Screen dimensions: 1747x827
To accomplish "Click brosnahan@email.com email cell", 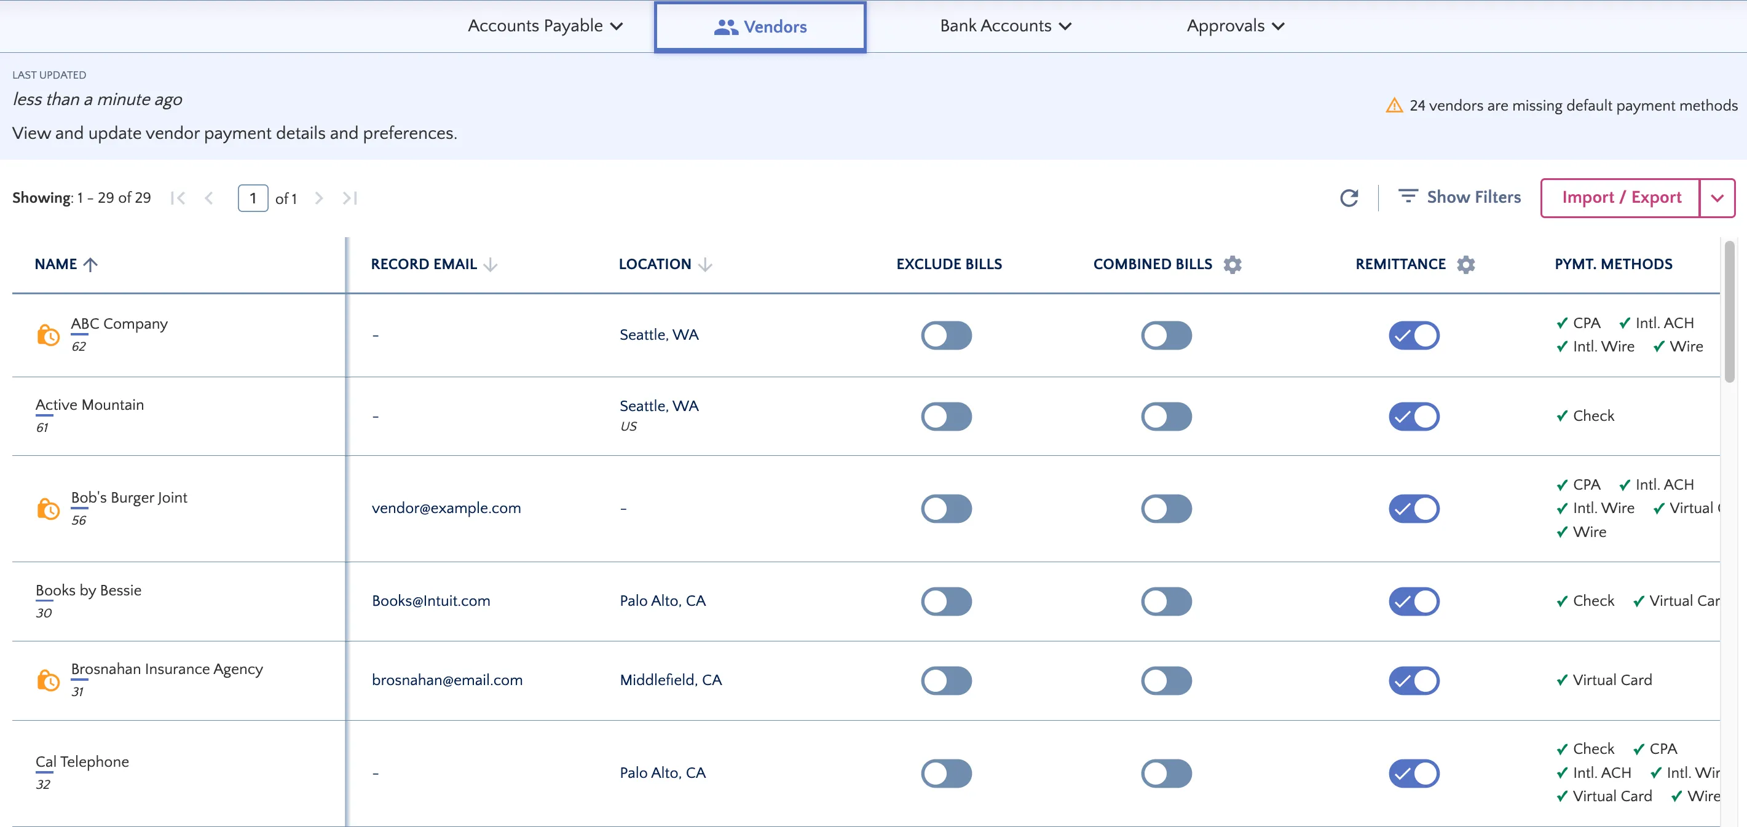I will click(447, 680).
